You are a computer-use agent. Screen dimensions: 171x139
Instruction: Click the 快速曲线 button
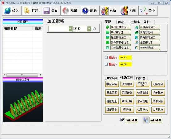(x=143, y=93)
